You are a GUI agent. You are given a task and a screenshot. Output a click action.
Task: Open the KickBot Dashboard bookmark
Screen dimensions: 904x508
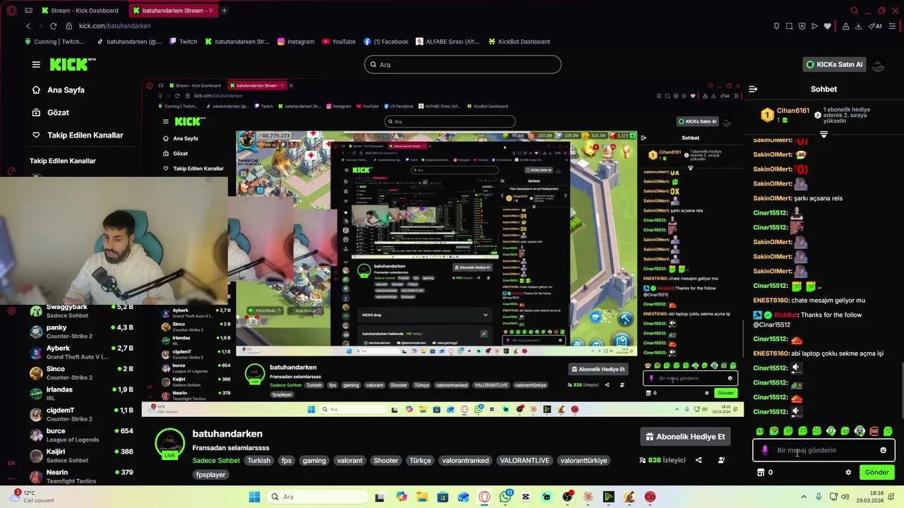coord(518,42)
